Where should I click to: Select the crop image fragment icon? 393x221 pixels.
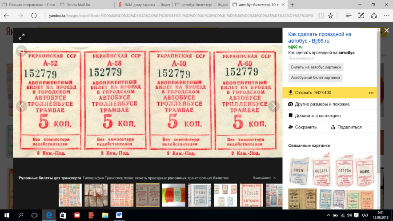(x=21, y=51)
